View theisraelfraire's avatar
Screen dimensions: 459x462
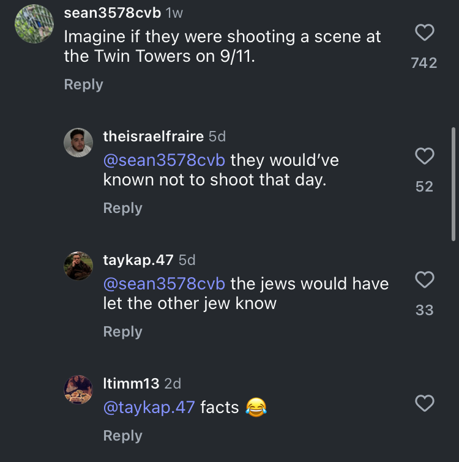pos(78,143)
